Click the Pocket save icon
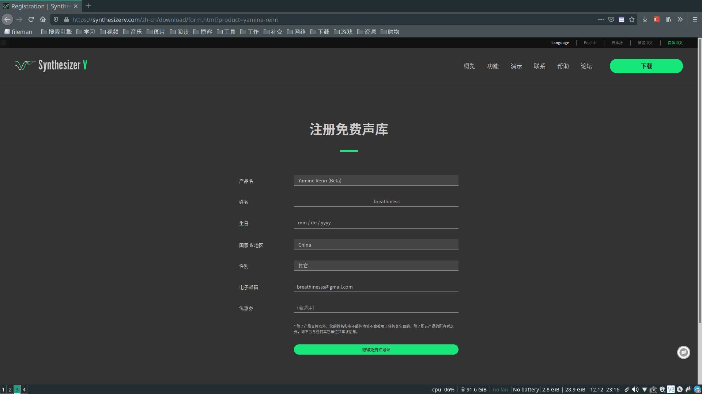The image size is (702, 394). pyautogui.click(x=611, y=19)
